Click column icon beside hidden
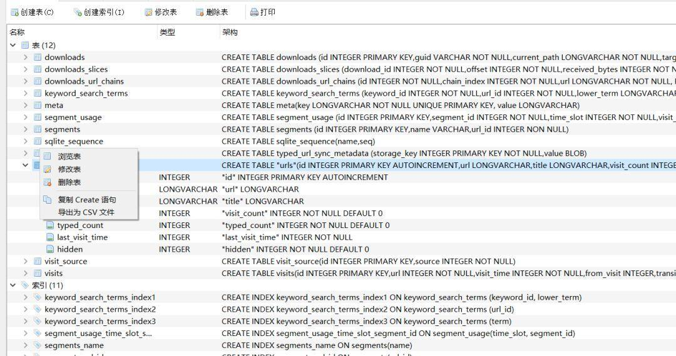Screen dimensions: 676x356 (x=50, y=249)
